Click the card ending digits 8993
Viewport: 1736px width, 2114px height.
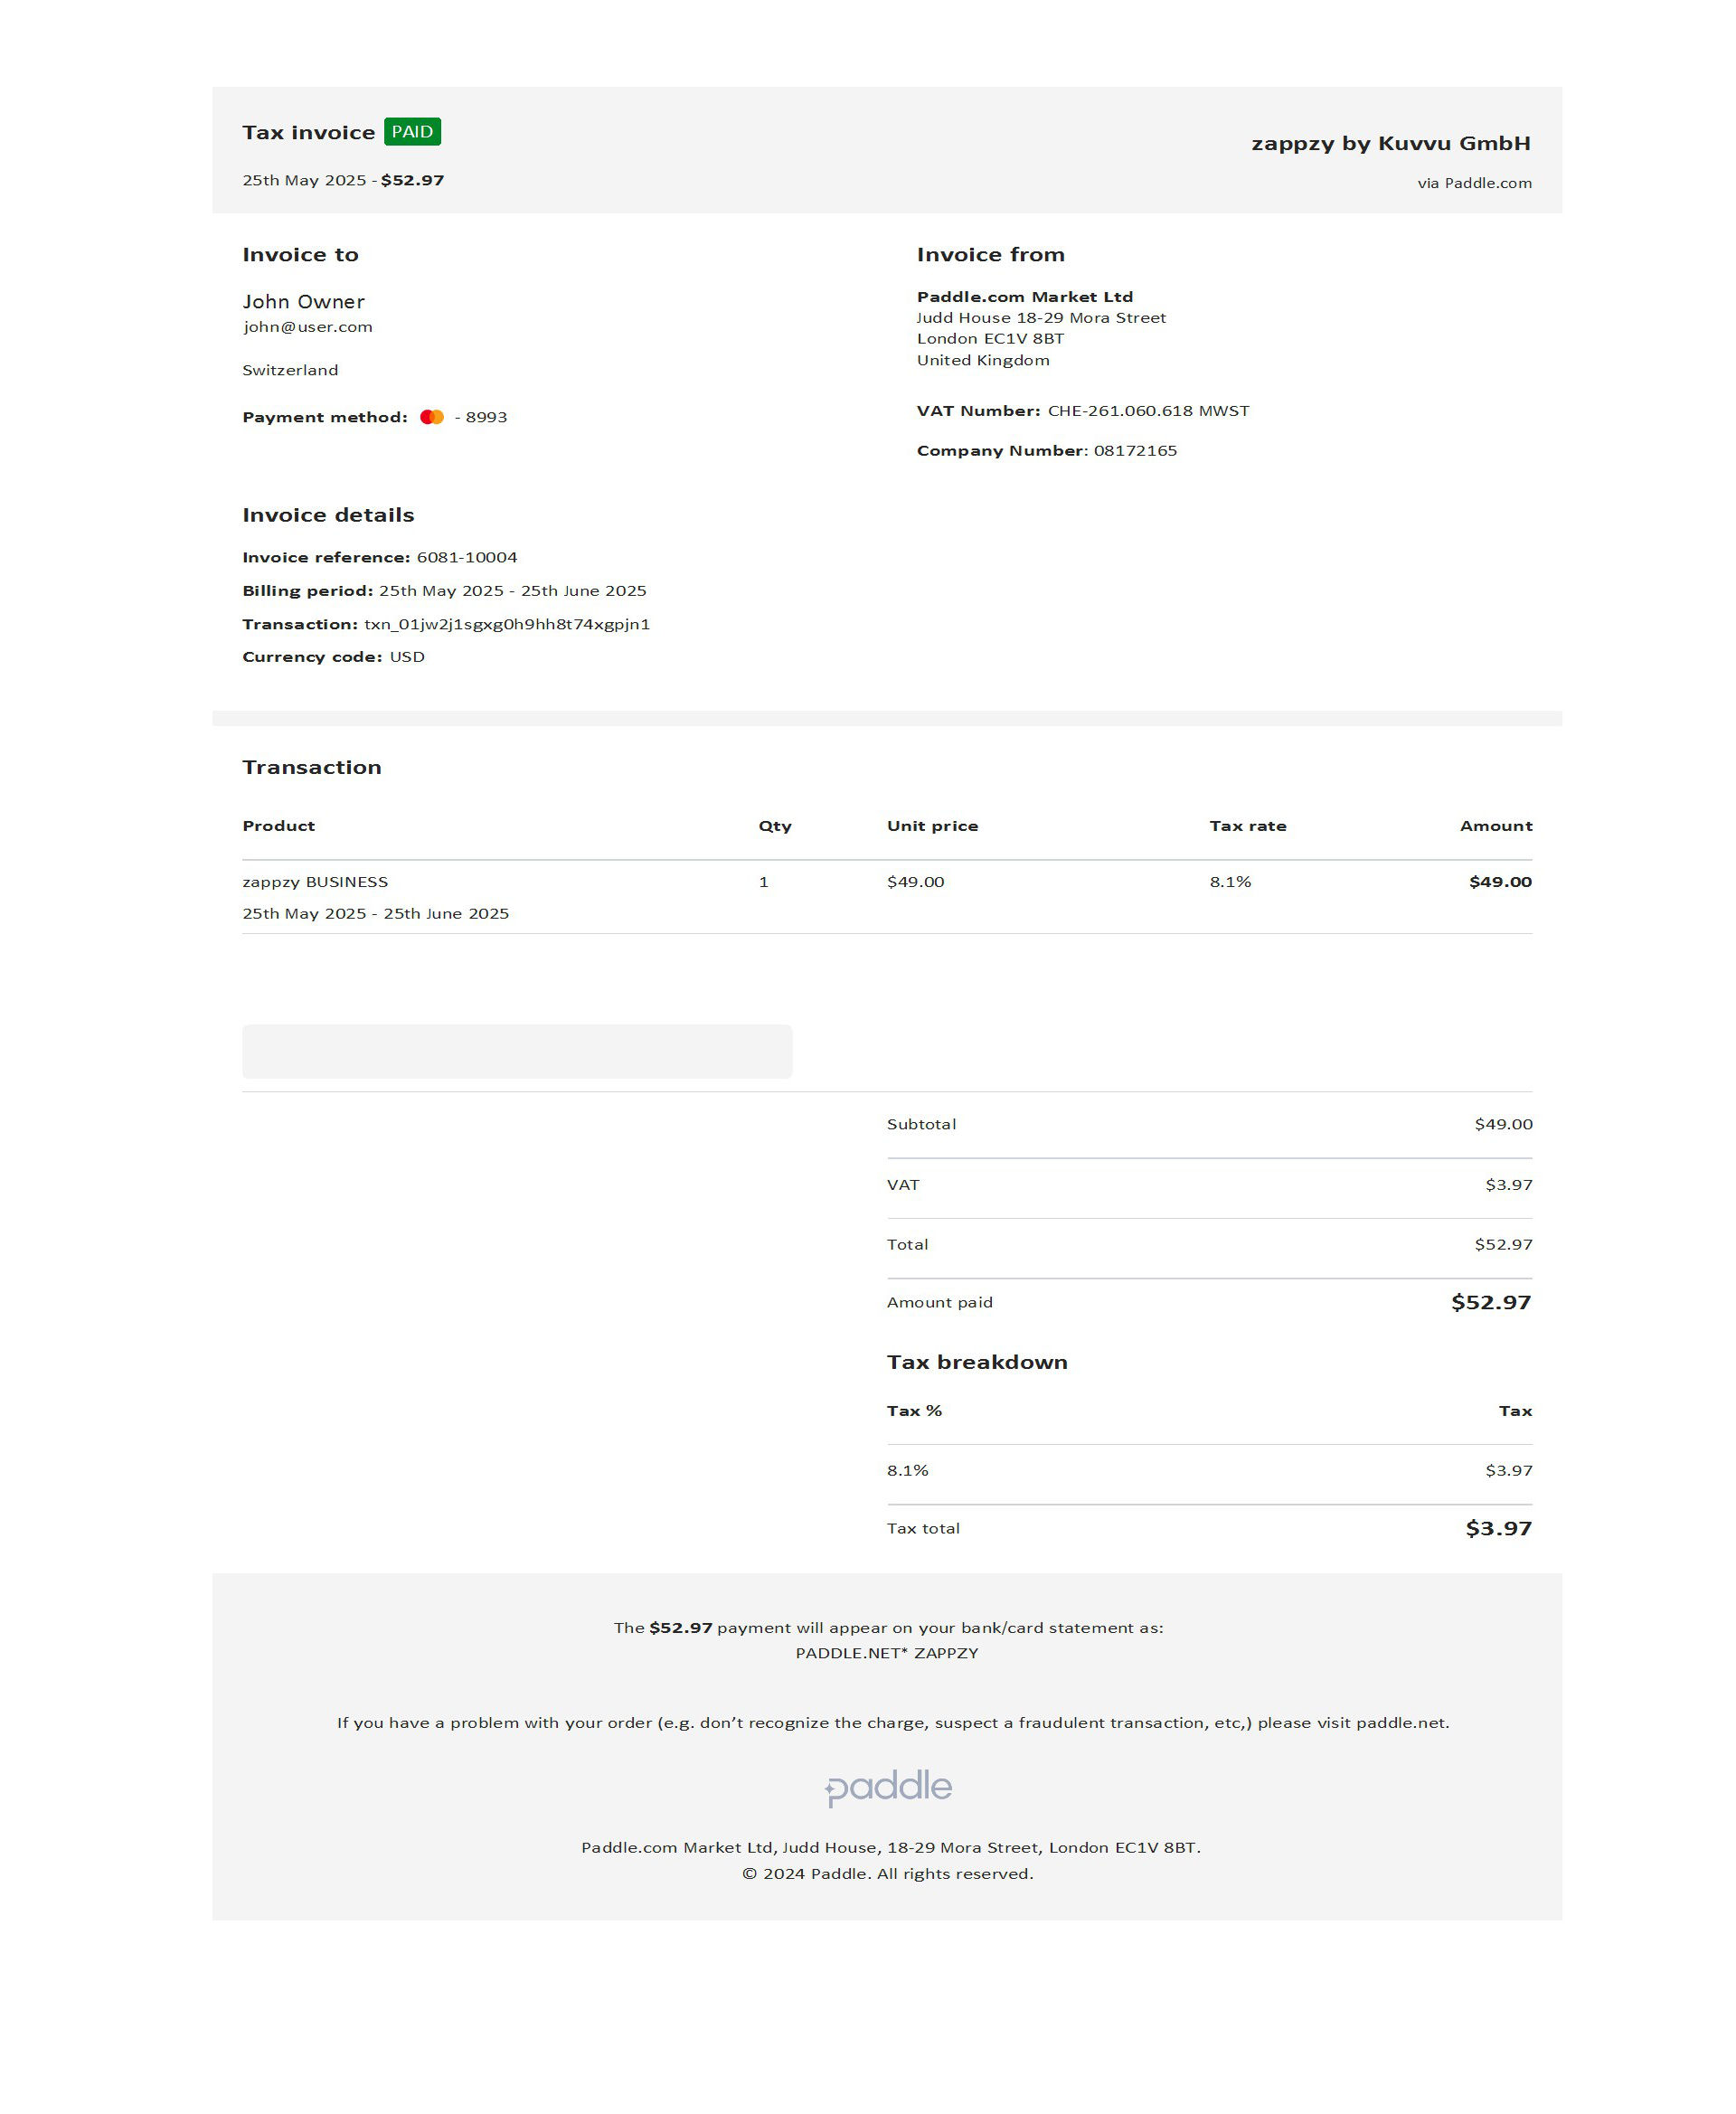486,417
